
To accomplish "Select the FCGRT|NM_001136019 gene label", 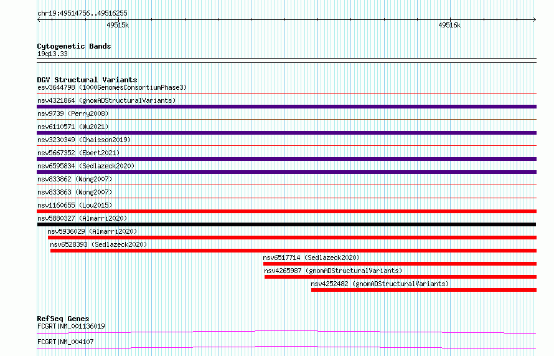I will click(71, 326).
